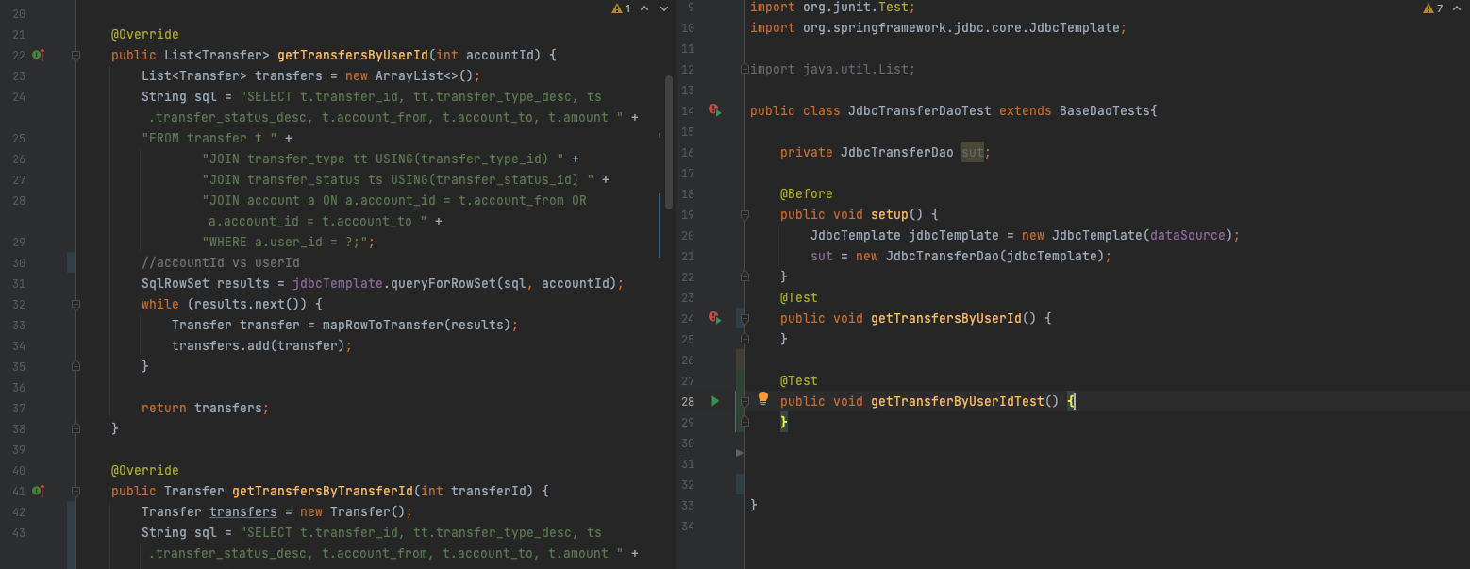Click the @Test annotation on line 23
1470x569 pixels.
coord(799,297)
